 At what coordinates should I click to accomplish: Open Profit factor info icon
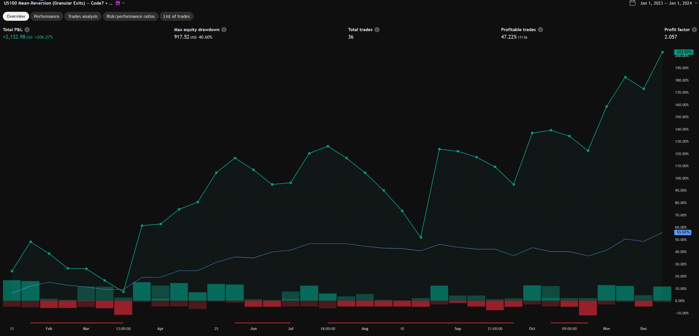(x=694, y=30)
